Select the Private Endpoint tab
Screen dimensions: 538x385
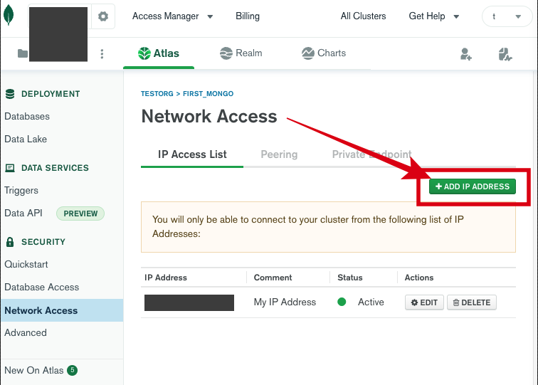click(x=371, y=154)
